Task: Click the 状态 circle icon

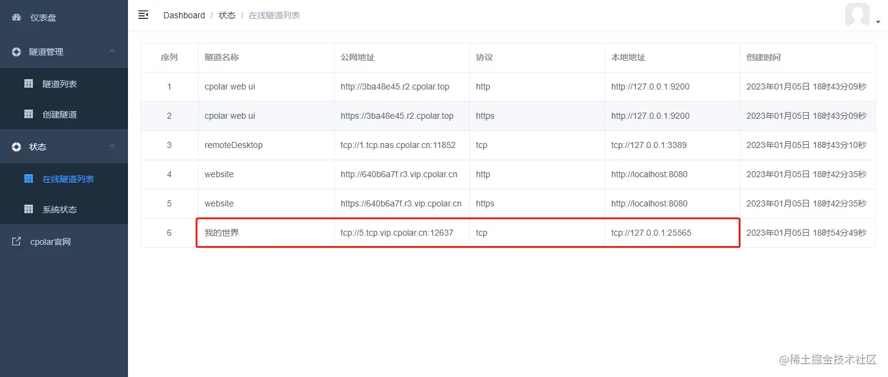Action: pos(16,147)
